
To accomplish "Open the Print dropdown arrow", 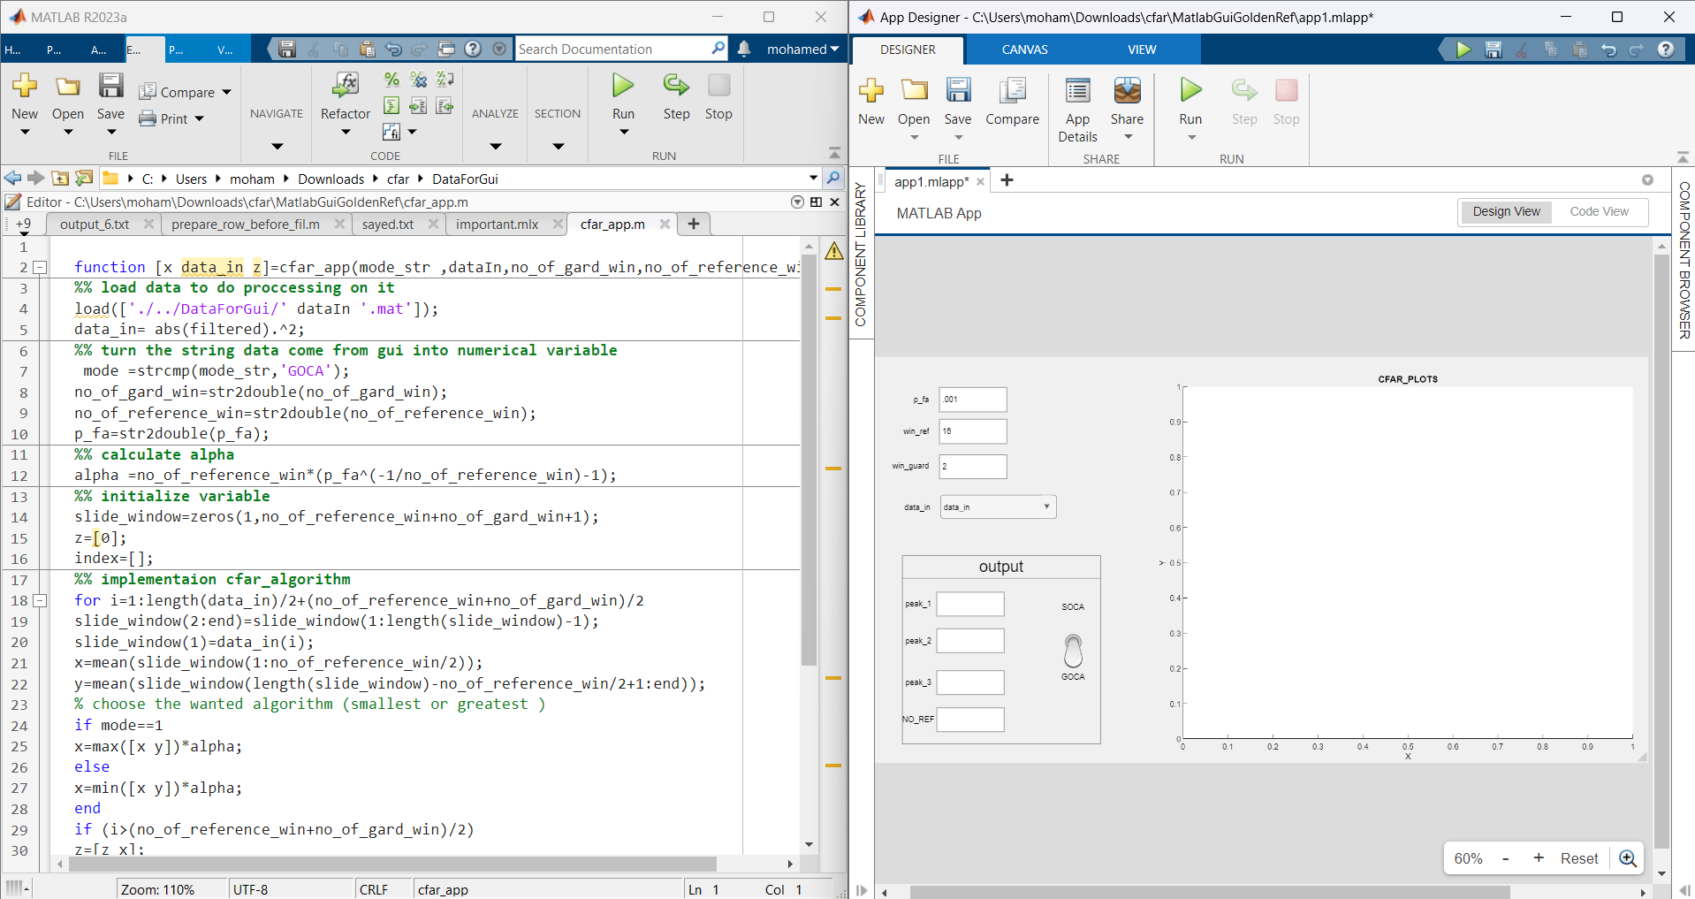I will [199, 118].
